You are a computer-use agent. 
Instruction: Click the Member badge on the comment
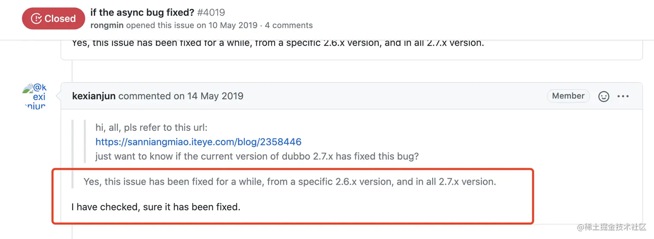tap(568, 96)
